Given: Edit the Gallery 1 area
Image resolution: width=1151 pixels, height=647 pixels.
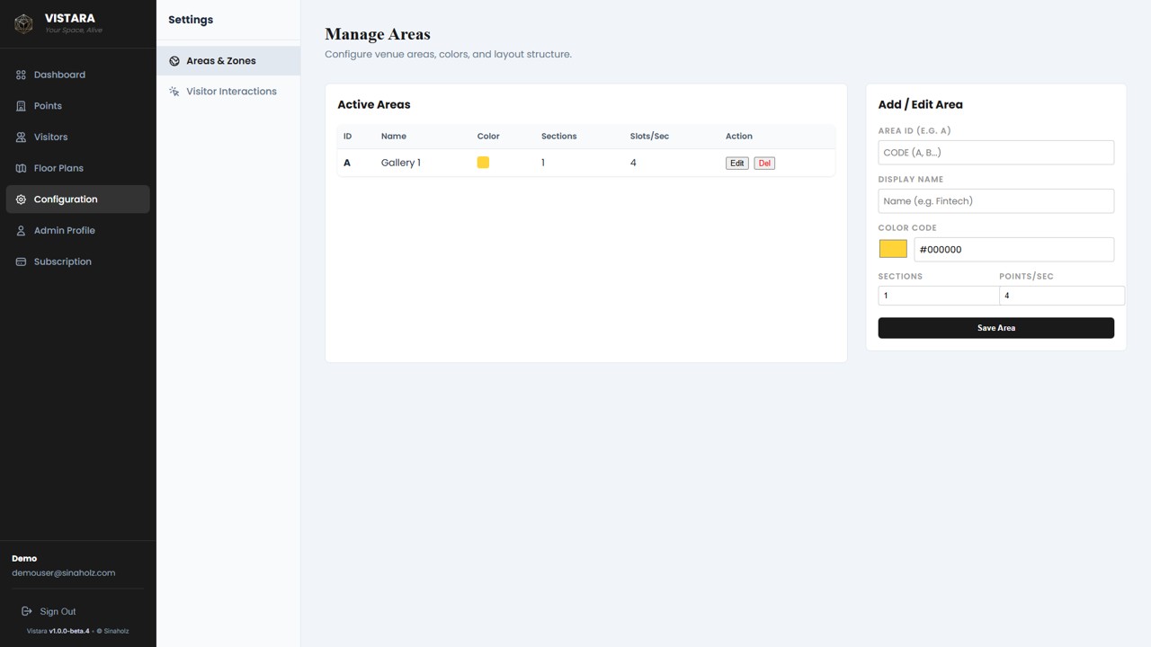Looking at the screenshot, I should coord(736,163).
